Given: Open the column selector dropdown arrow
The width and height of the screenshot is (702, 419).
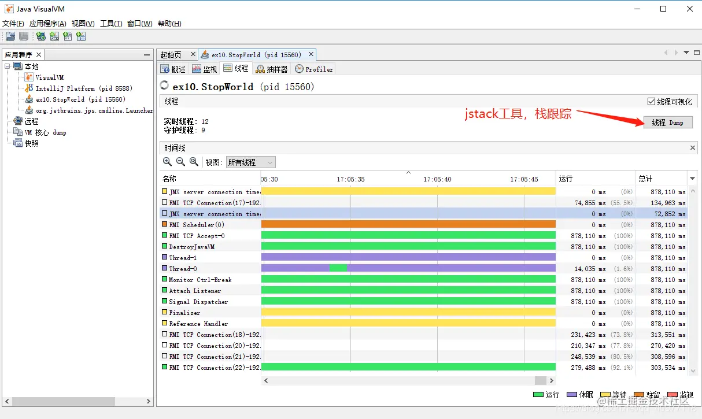Looking at the screenshot, I should 692,178.
